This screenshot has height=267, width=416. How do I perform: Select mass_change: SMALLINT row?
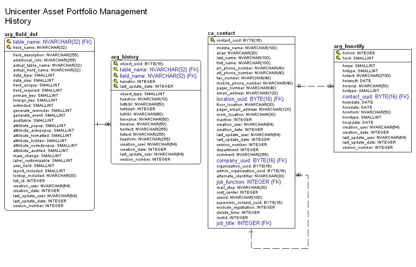coord(37,156)
